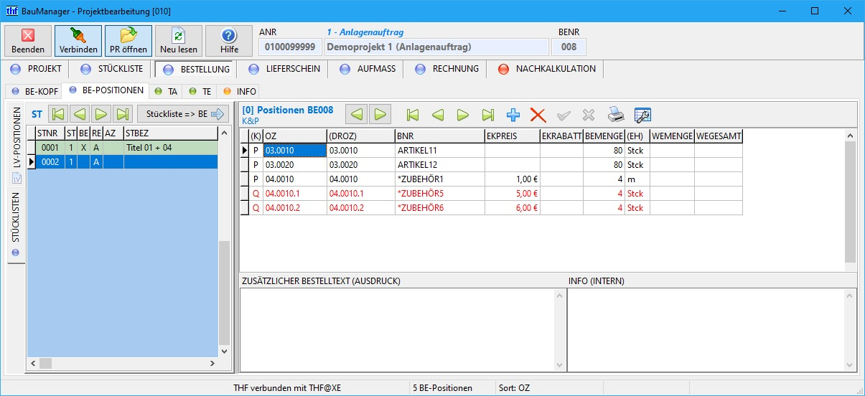Go to previous Stückliste record

[x=80, y=114]
